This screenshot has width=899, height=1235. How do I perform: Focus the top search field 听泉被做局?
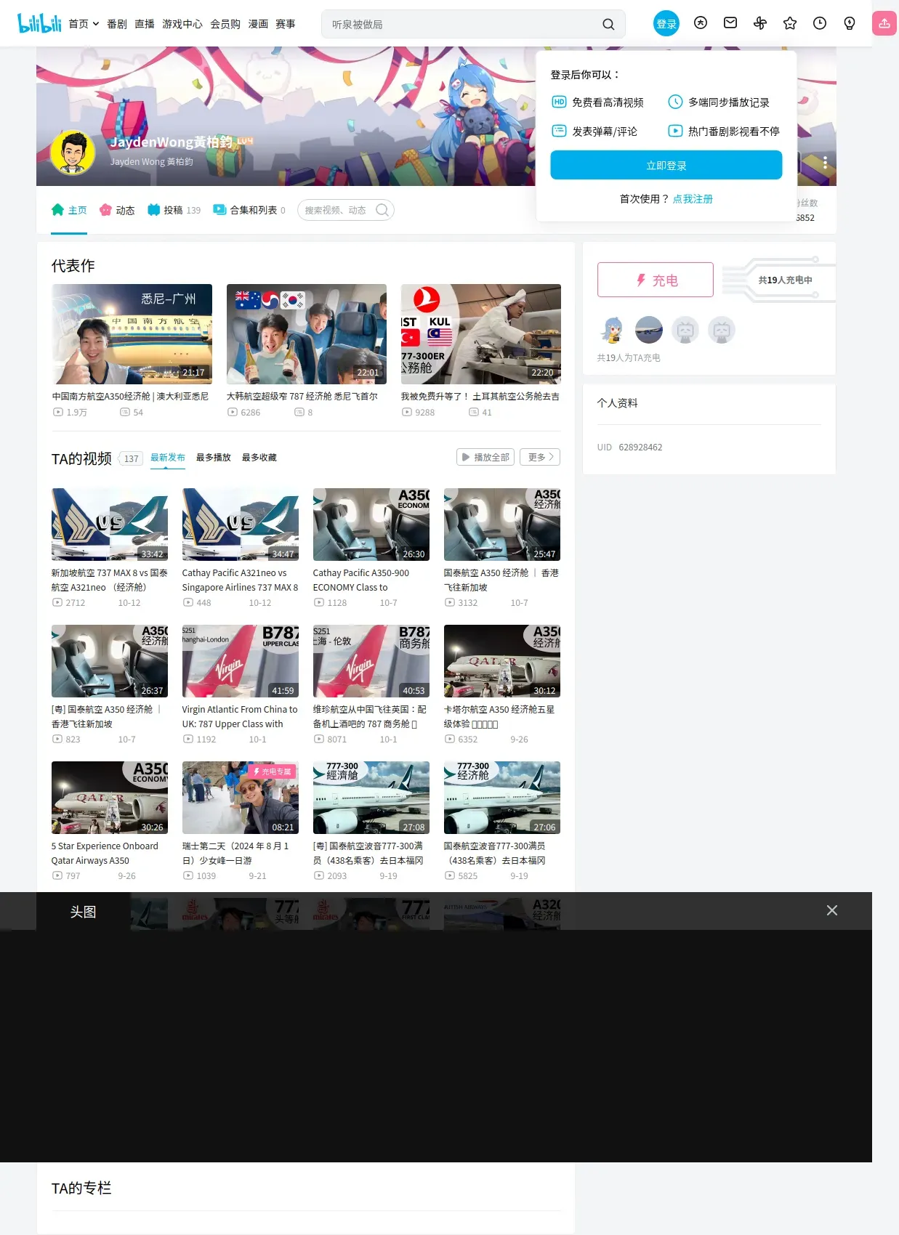coord(461,24)
